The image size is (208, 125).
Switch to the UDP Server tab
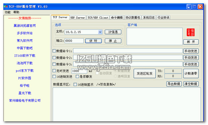[78, 17]
